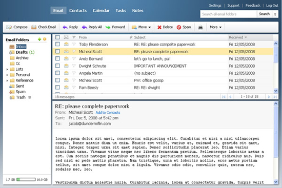Open the Notes tab

pos(137,11)
